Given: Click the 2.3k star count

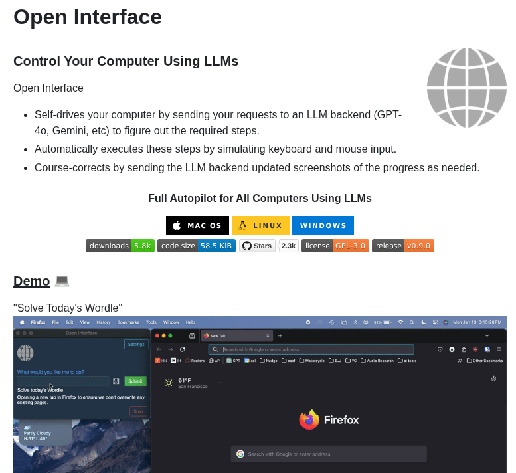Looking at the screenshot, I should coord(289,246).
